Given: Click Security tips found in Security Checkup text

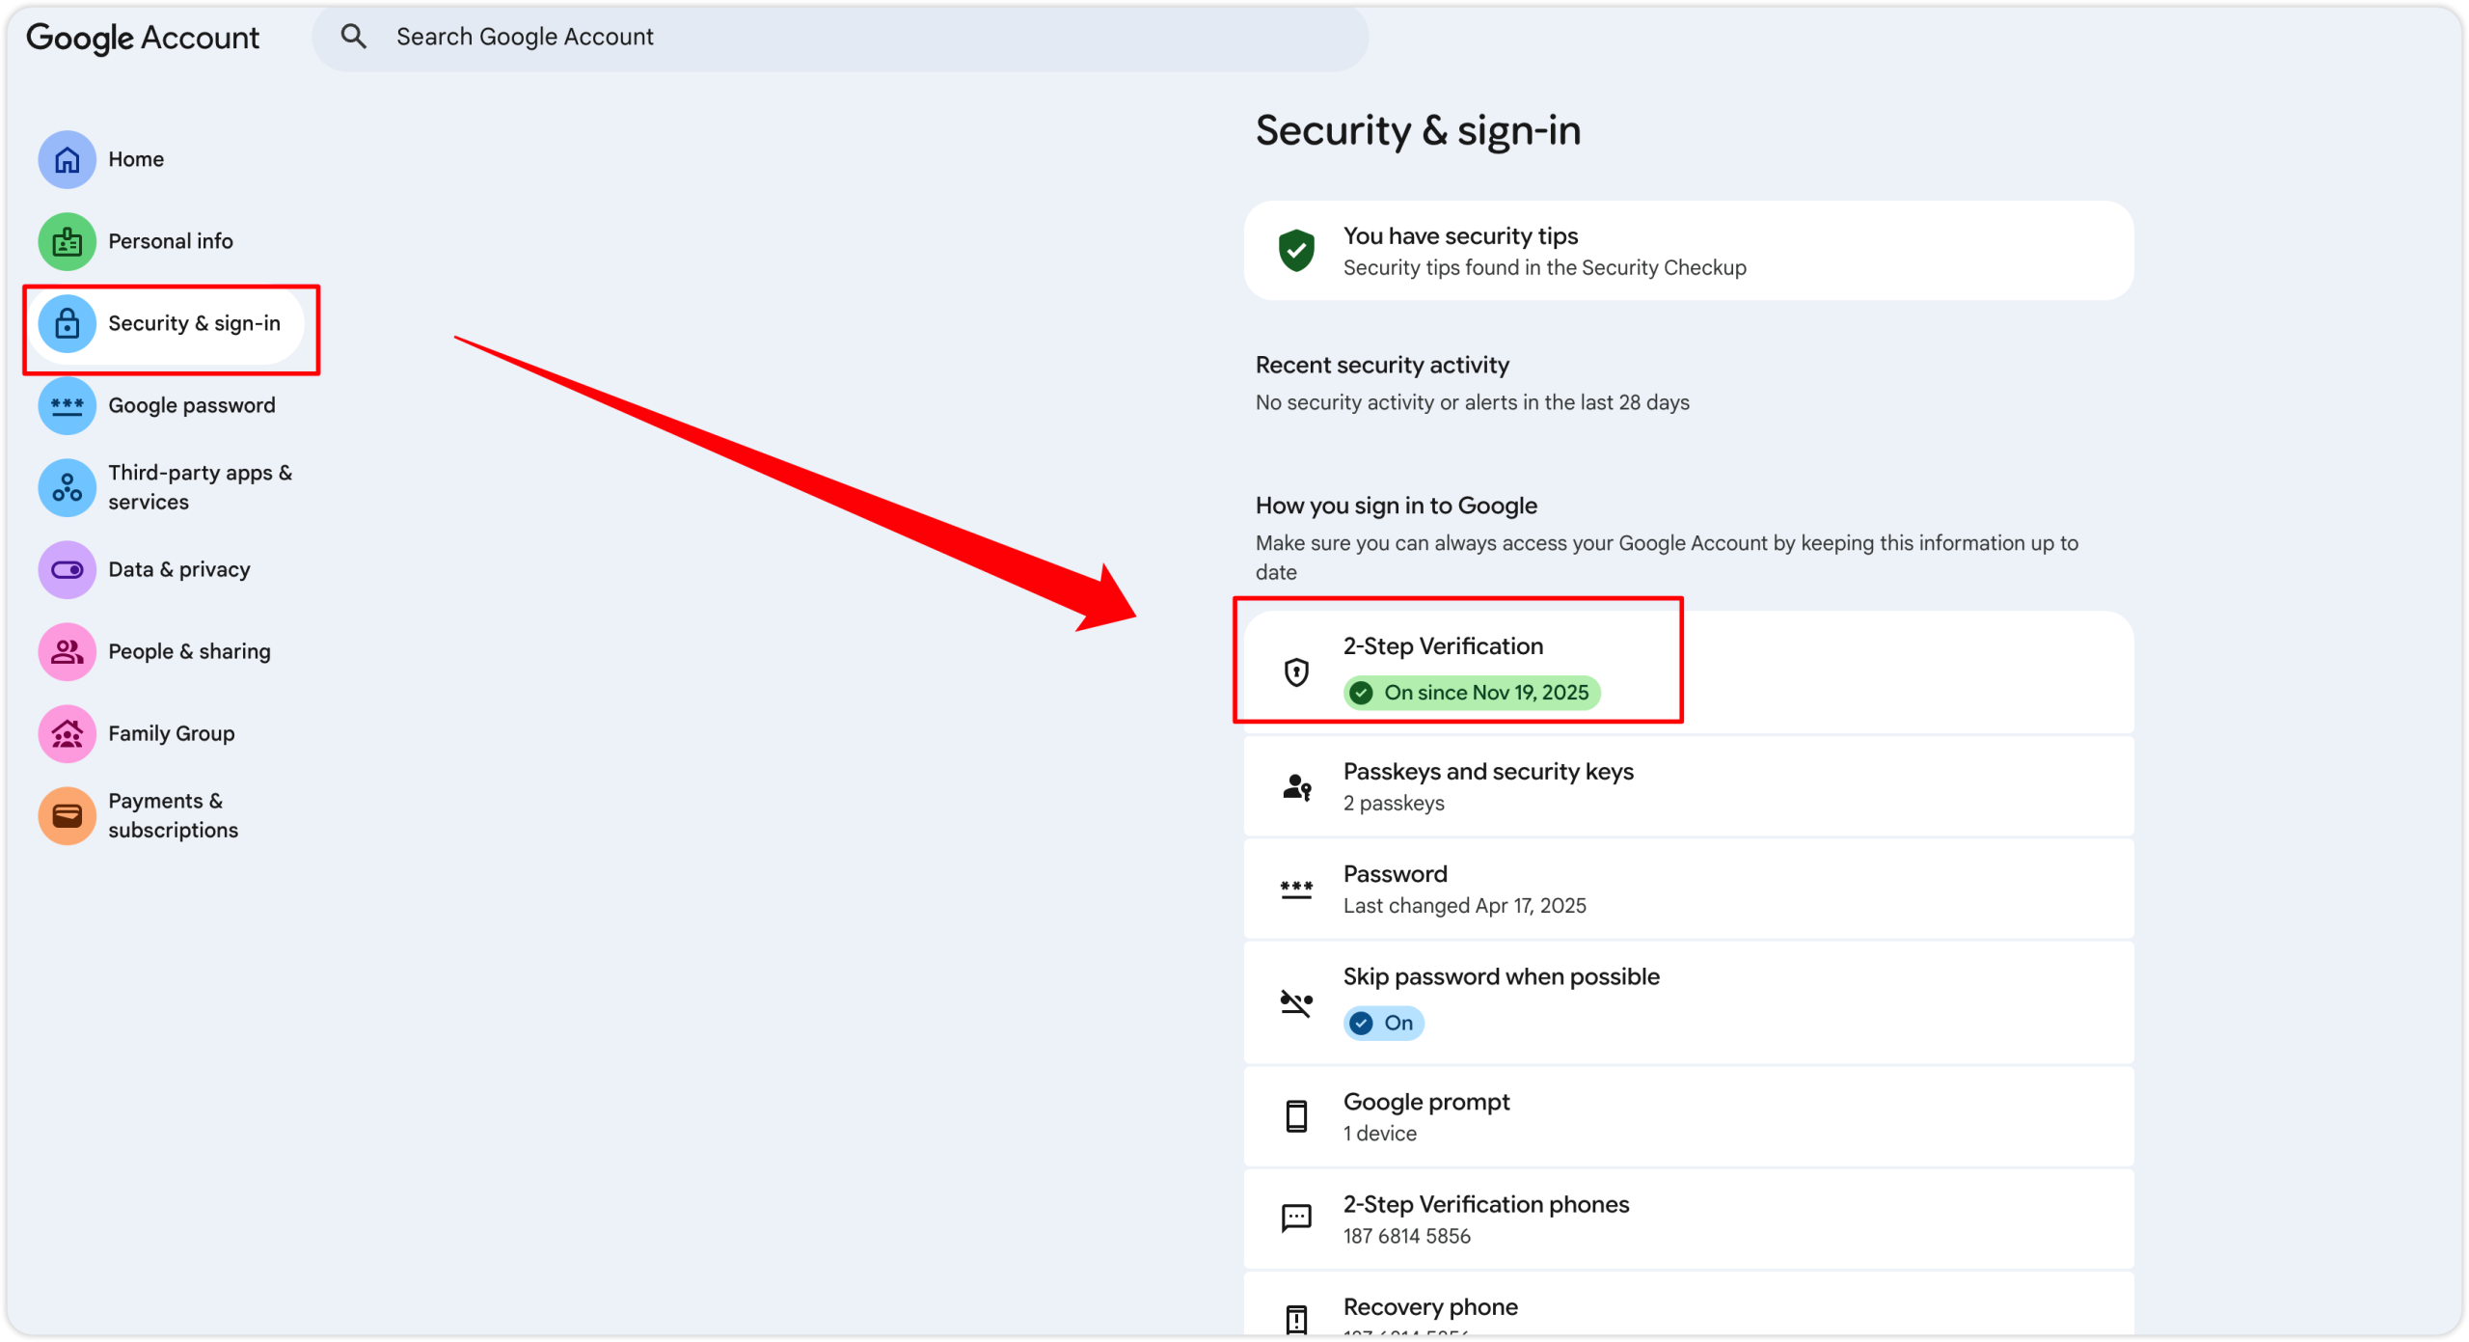Looking at the screenshot, I should click(x=1544, y=267).
